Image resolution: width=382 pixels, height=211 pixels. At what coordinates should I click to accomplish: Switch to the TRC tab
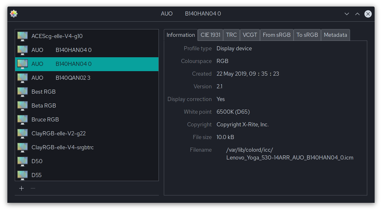click(231, 35)
